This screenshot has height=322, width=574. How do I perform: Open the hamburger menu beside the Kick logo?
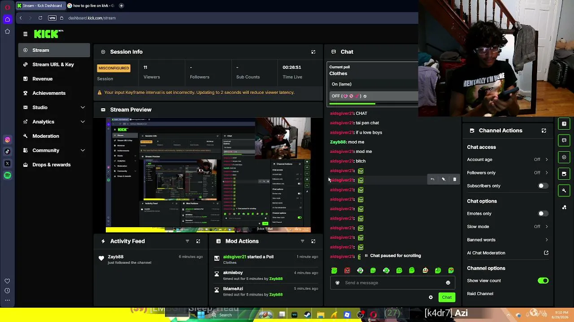pyautogui.click(x=25, y=34)
